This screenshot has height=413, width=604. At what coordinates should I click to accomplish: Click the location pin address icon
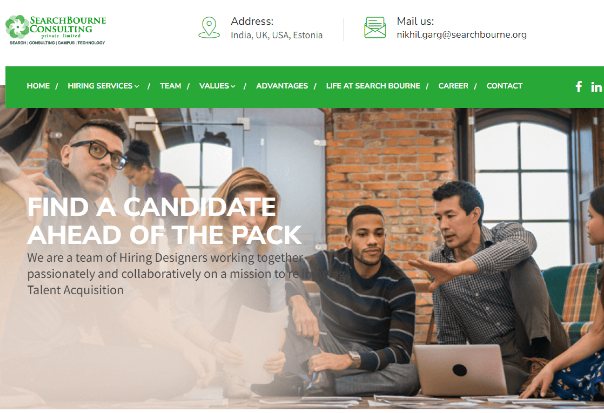click(209, 27)
